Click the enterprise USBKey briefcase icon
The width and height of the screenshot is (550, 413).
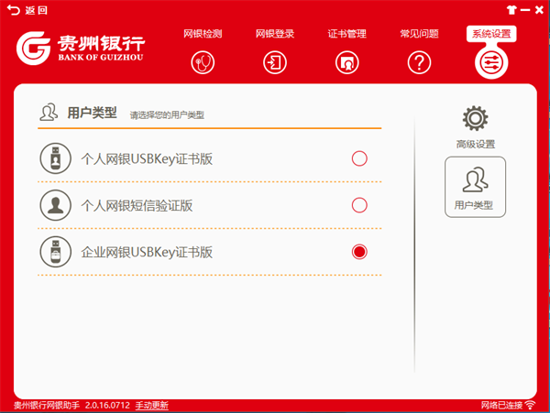click(x=55, y=252)
